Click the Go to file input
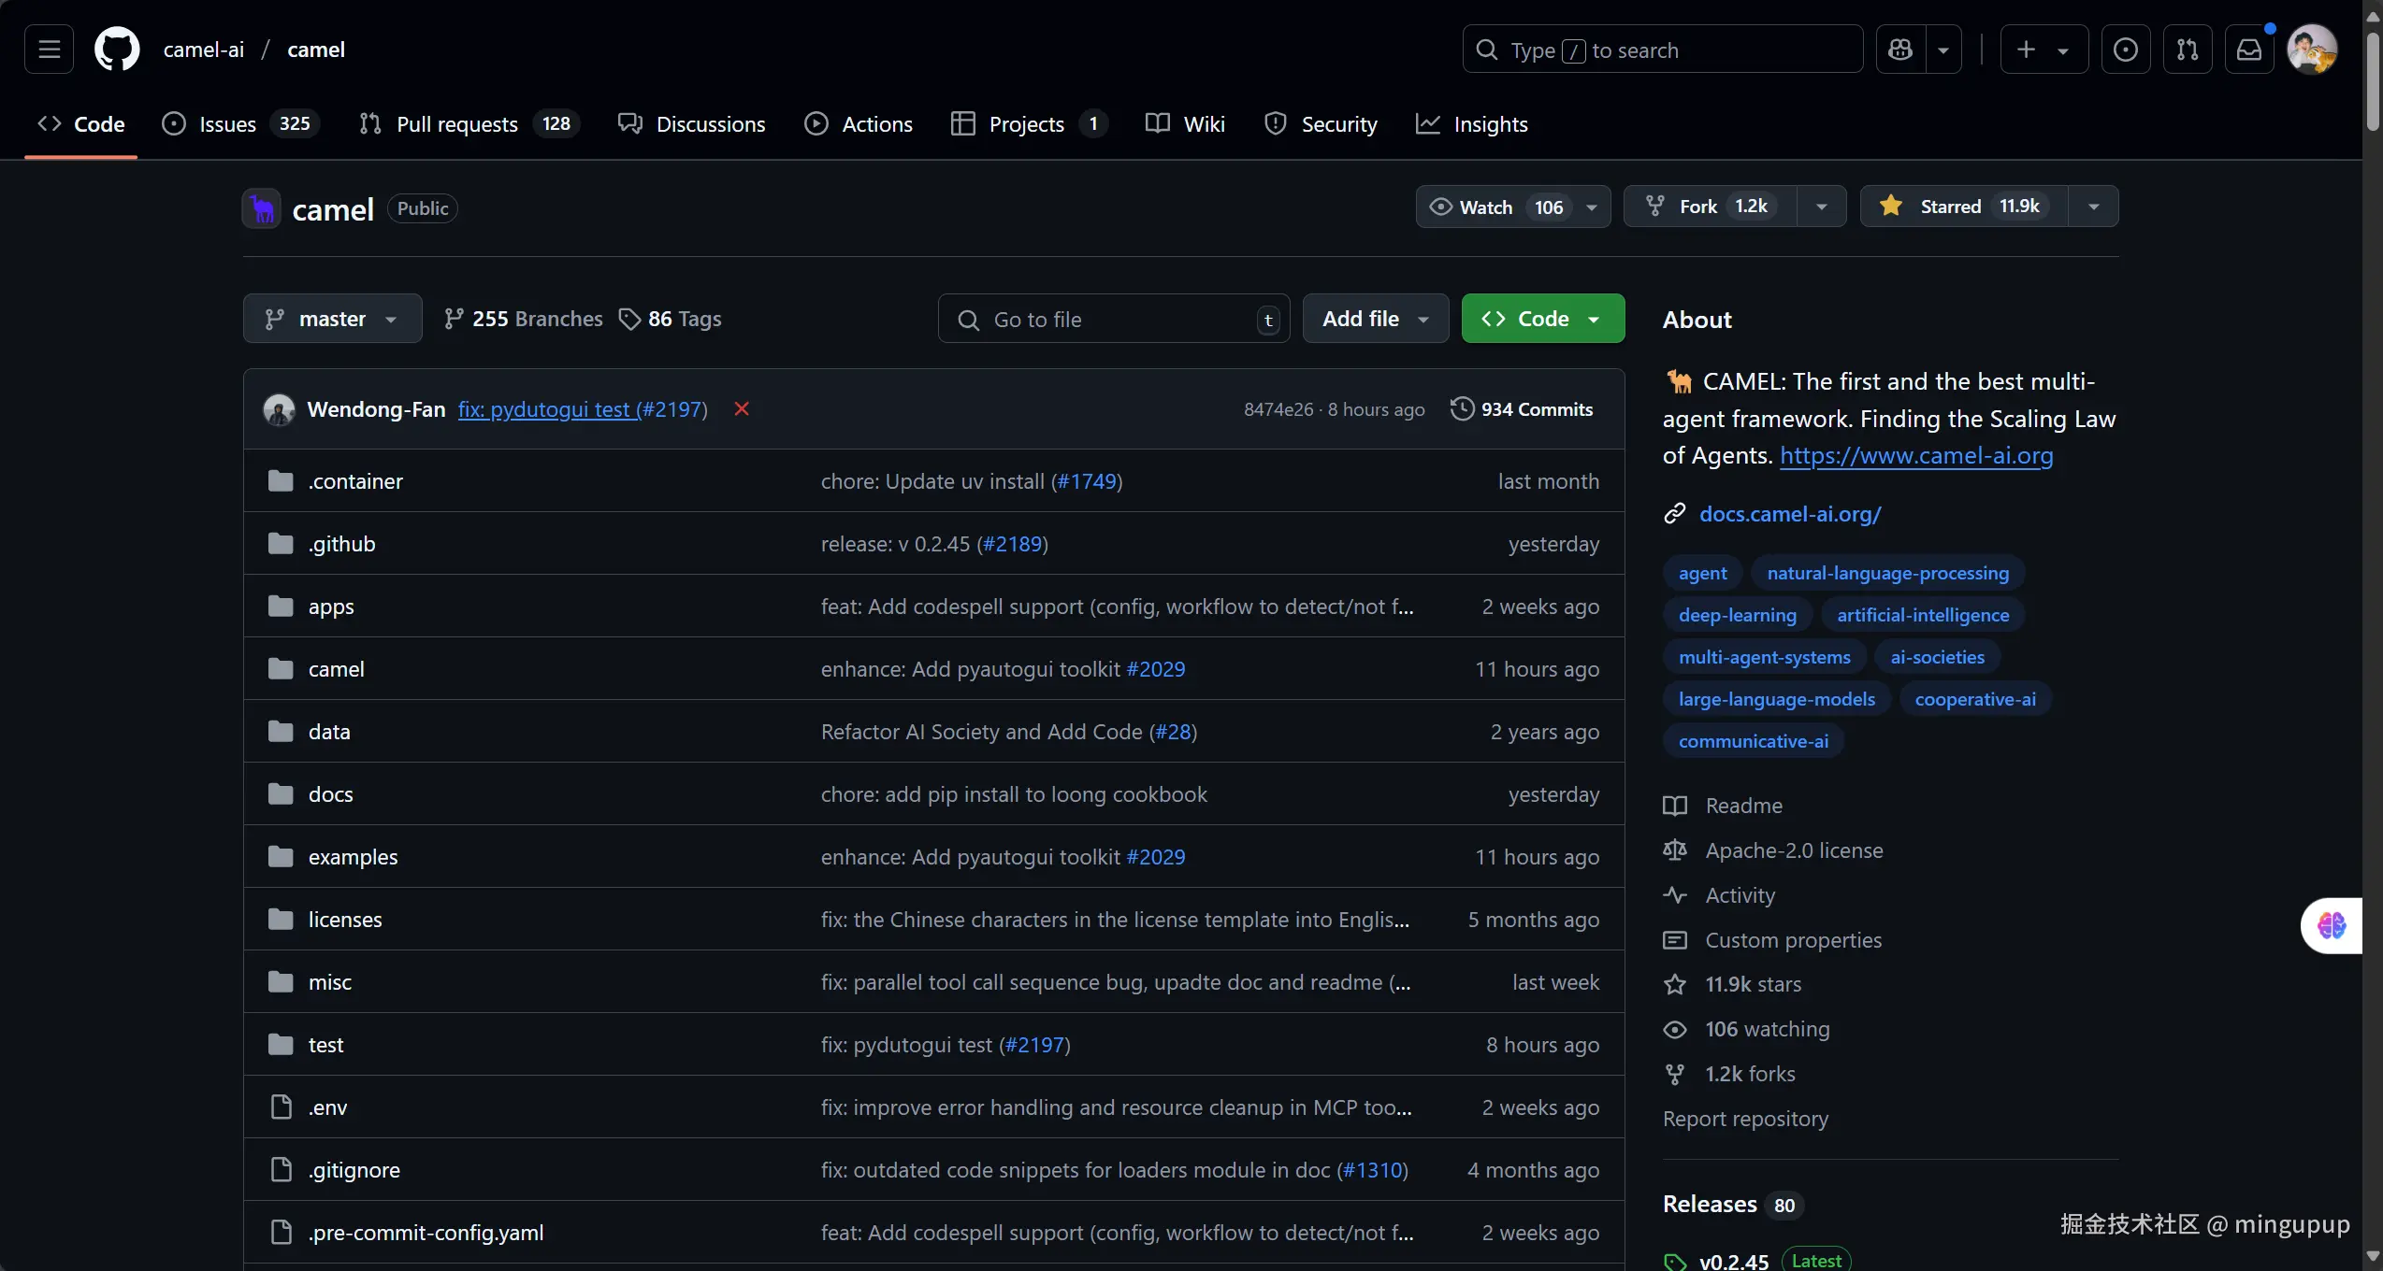This screenshot has height=1271, width=2383. click(x=1113, y=320)
